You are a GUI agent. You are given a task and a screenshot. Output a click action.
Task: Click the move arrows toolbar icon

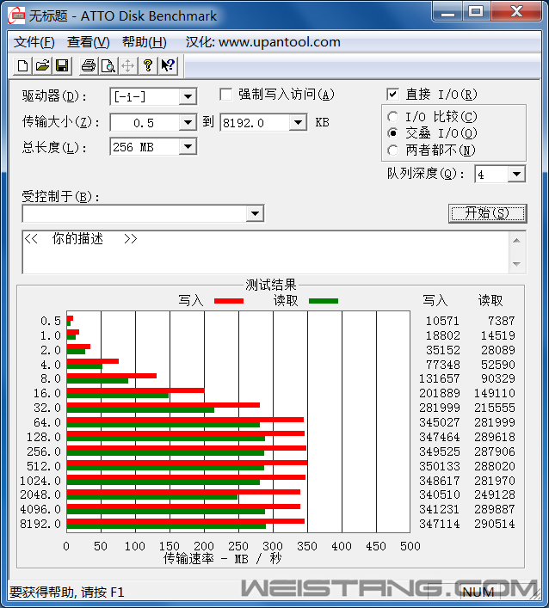[x=128, y=66]
